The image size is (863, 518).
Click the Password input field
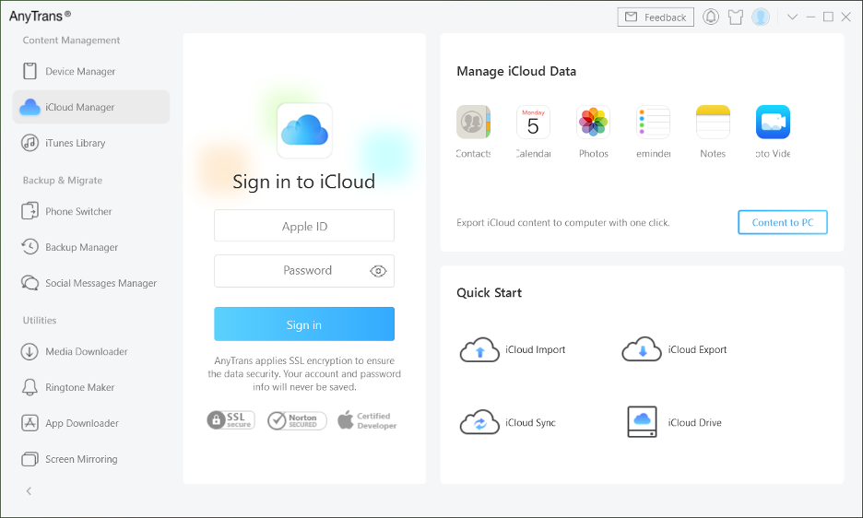point(304,271)
